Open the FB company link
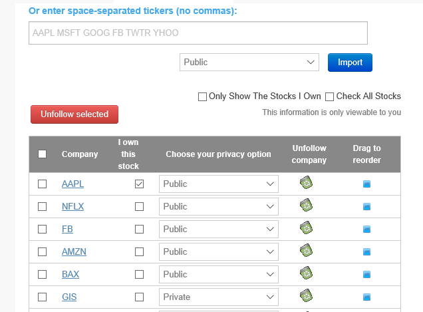423x312 pixels. pyautogui.click(x=67, y=230)
